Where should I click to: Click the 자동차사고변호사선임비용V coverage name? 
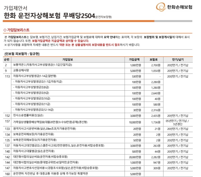pyautogui.click(x=56, y=168)
